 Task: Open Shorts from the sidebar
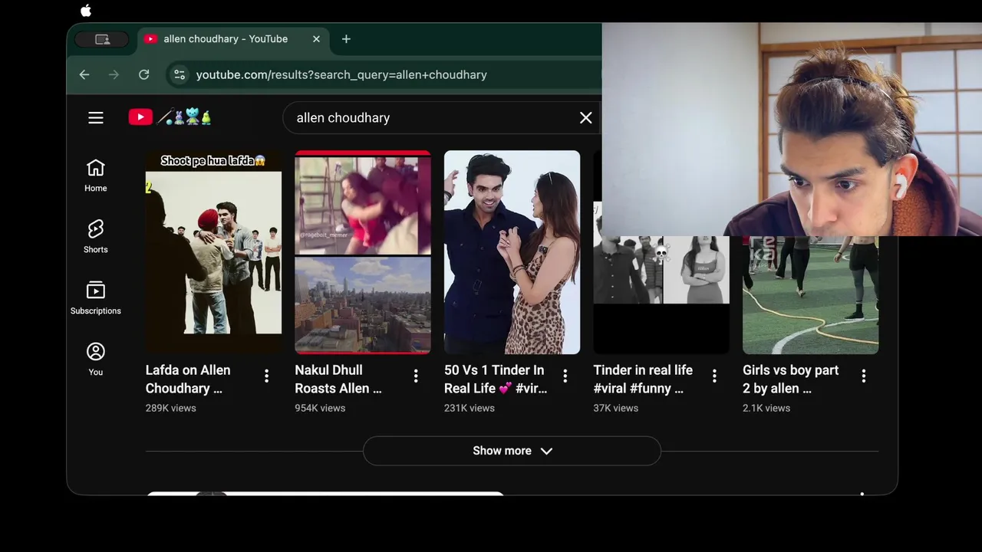96,237
